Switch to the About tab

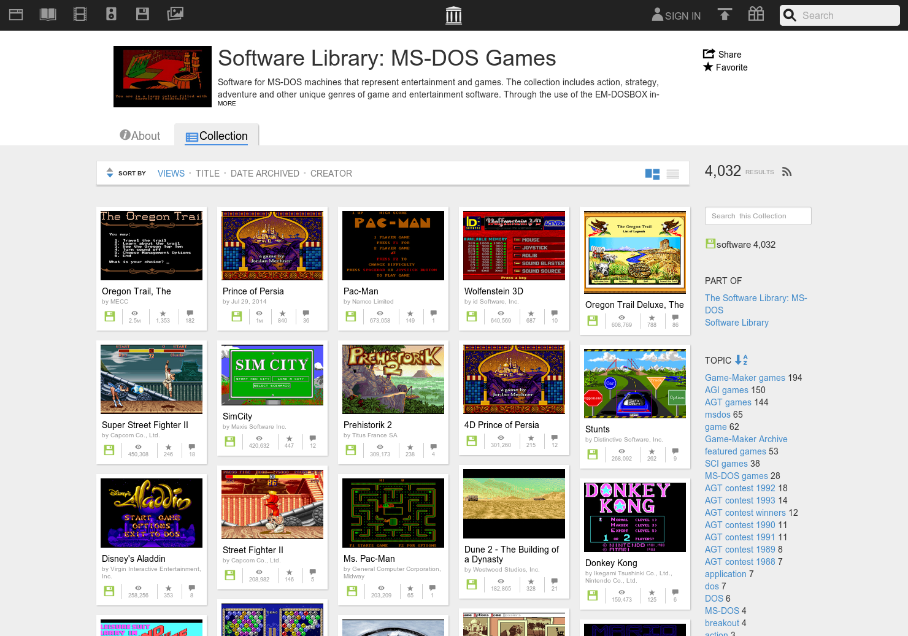tap(140, 136)
